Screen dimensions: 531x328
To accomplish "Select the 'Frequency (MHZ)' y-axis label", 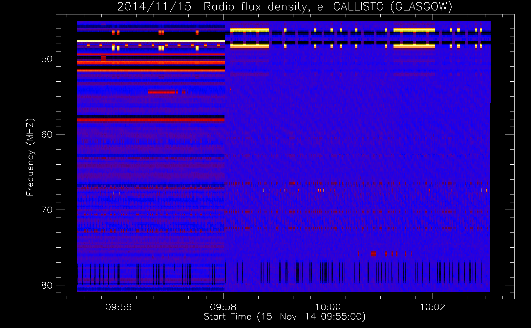I will [x=30, y=157].
